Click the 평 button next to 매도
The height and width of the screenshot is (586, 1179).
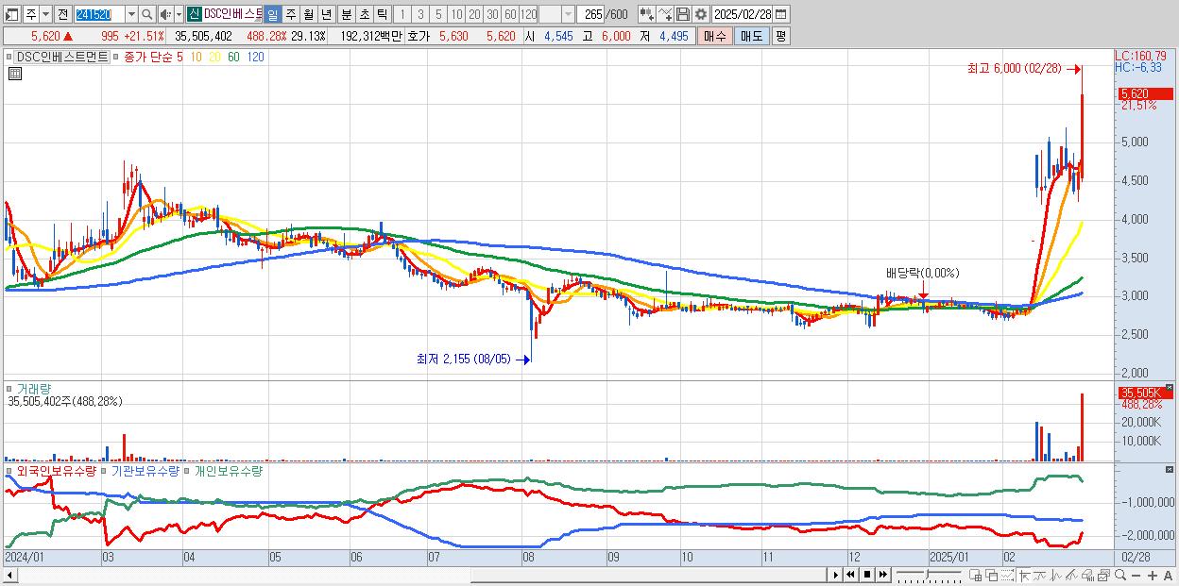(x=780, y=36)
